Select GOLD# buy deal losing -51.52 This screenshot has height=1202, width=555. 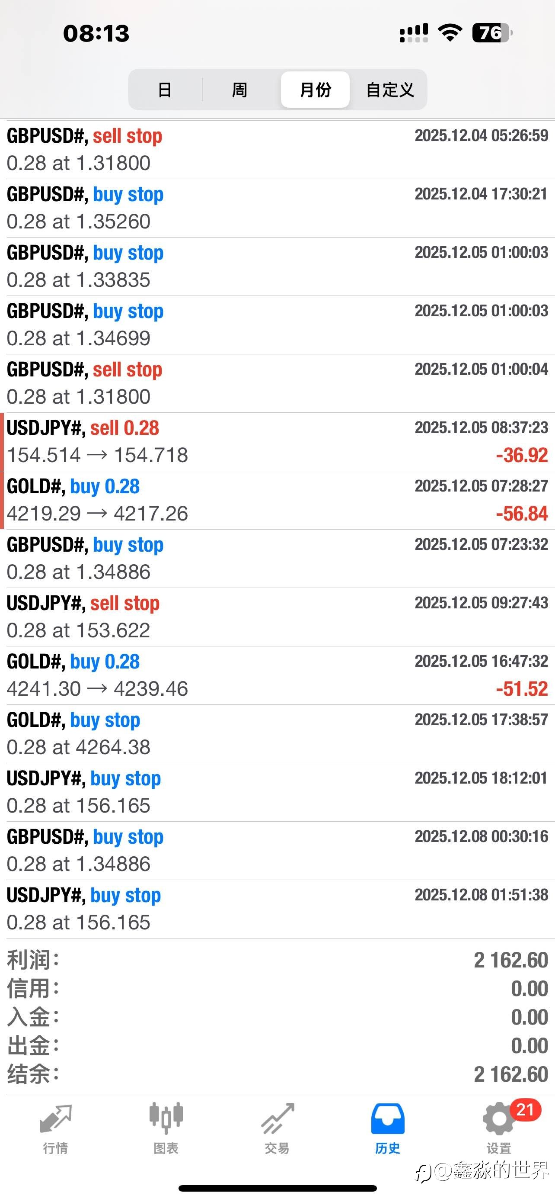coord(277,675)
